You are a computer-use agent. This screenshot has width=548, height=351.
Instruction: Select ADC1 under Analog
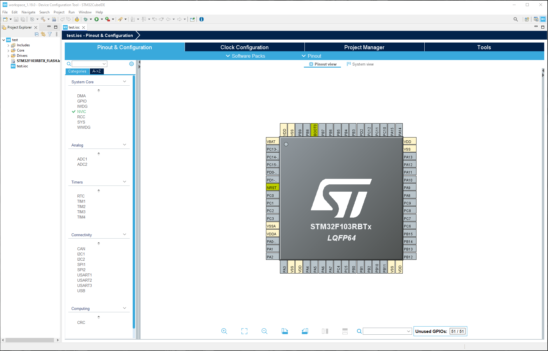(82, 159)
